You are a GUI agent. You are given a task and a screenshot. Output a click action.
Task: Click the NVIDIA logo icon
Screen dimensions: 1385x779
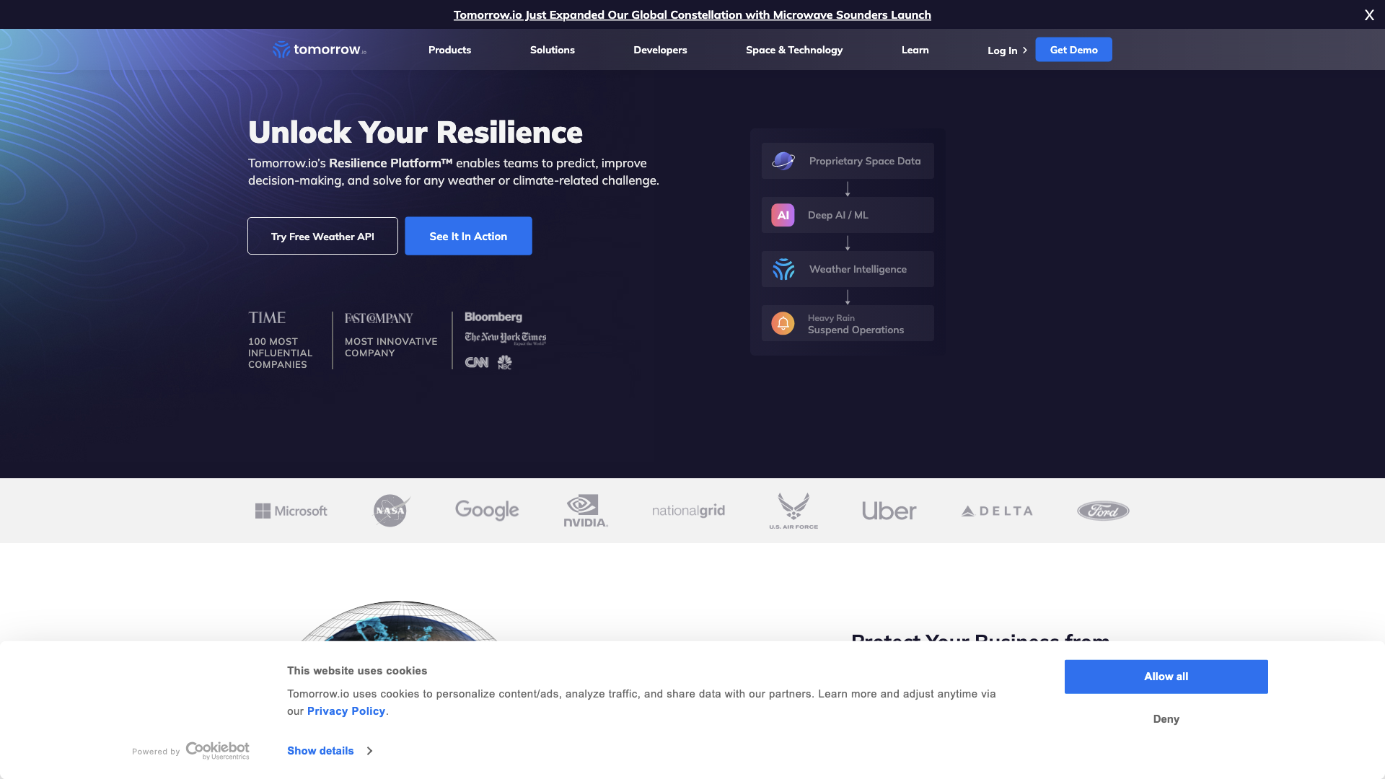click(585, 511)
